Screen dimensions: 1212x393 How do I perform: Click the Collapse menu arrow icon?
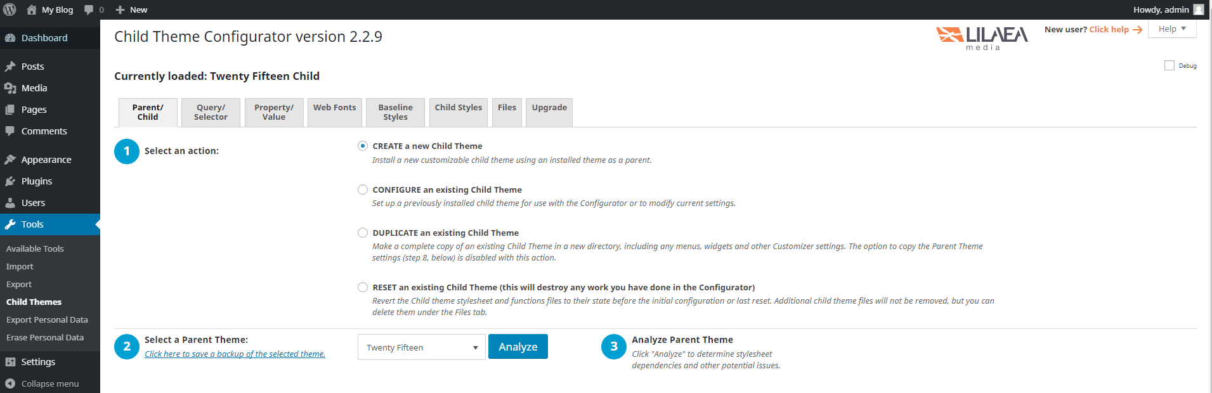click(10, 383)
